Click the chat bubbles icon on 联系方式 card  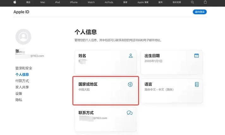(130, 113)
